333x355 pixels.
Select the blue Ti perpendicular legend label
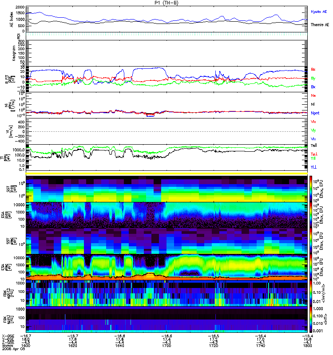313,167
